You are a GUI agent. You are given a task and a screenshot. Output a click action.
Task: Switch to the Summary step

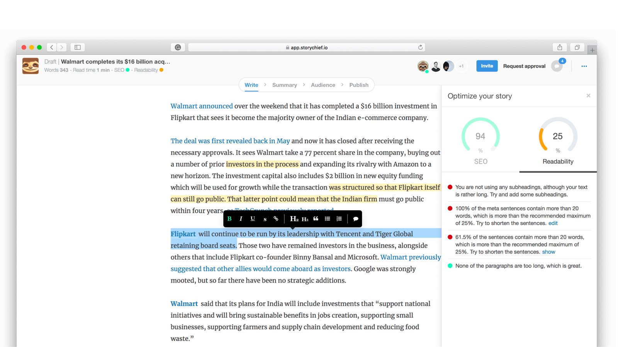coord(285,85)
